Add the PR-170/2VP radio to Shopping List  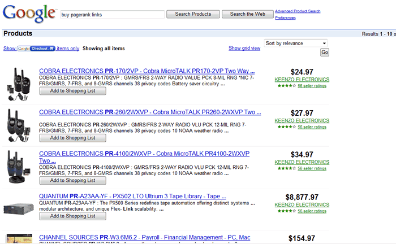[73, 91]
